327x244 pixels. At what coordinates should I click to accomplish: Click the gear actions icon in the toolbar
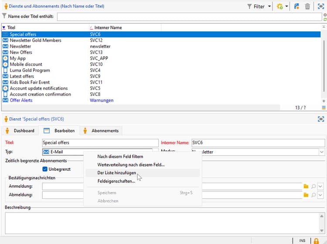(279, 7)
